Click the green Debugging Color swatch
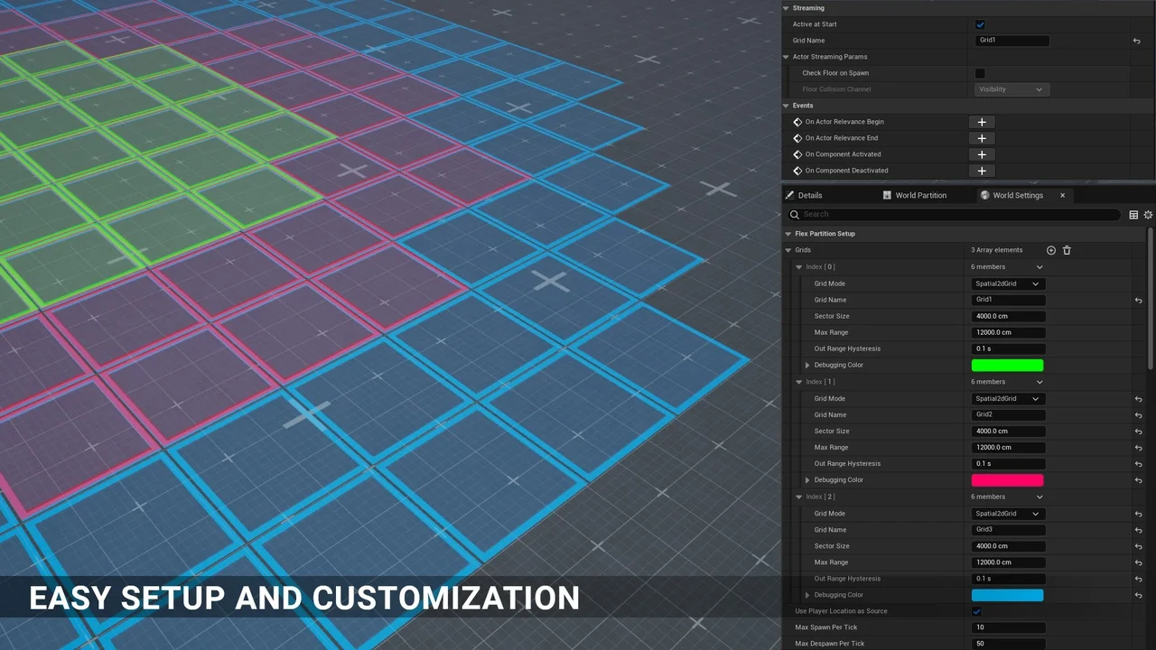Viewport: 1156px width, 650px height. [x=1007, y=366]
